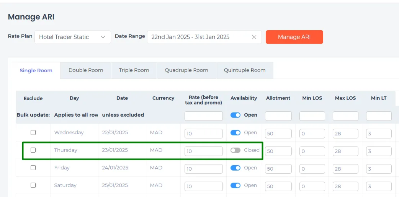Go to the Quintuple Room tab

pos(245,70)
